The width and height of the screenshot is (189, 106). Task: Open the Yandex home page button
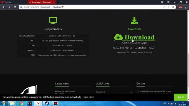(9, 7)
